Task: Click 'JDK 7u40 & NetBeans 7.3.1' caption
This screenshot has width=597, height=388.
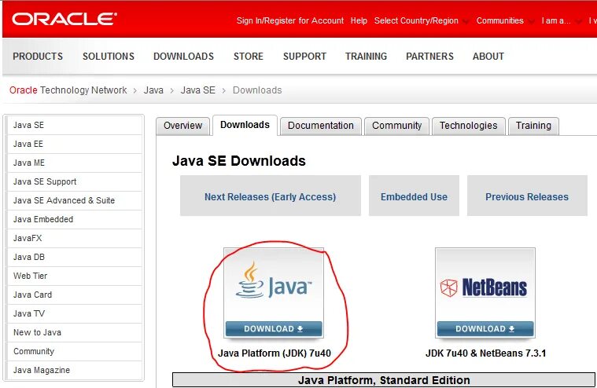Action: point(485,353)
